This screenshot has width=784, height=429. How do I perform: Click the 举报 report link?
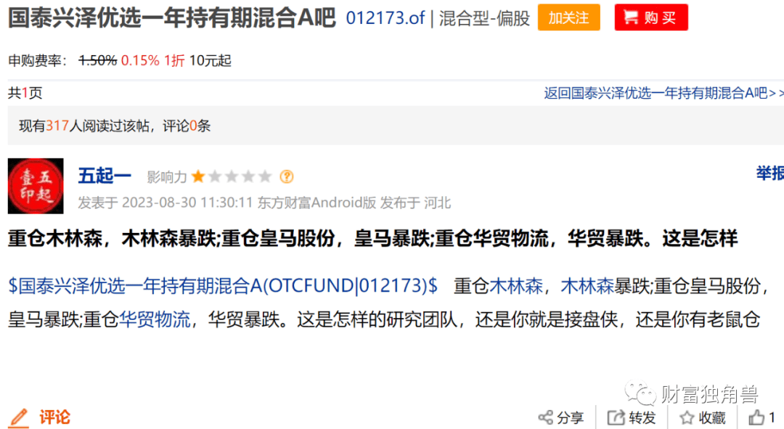coord(770,173)
